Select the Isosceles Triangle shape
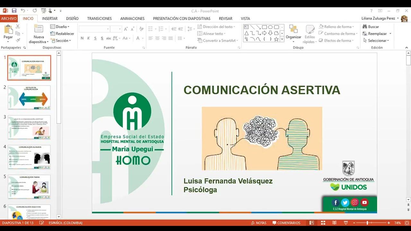The image size is (411, 231). pos(246,33)
